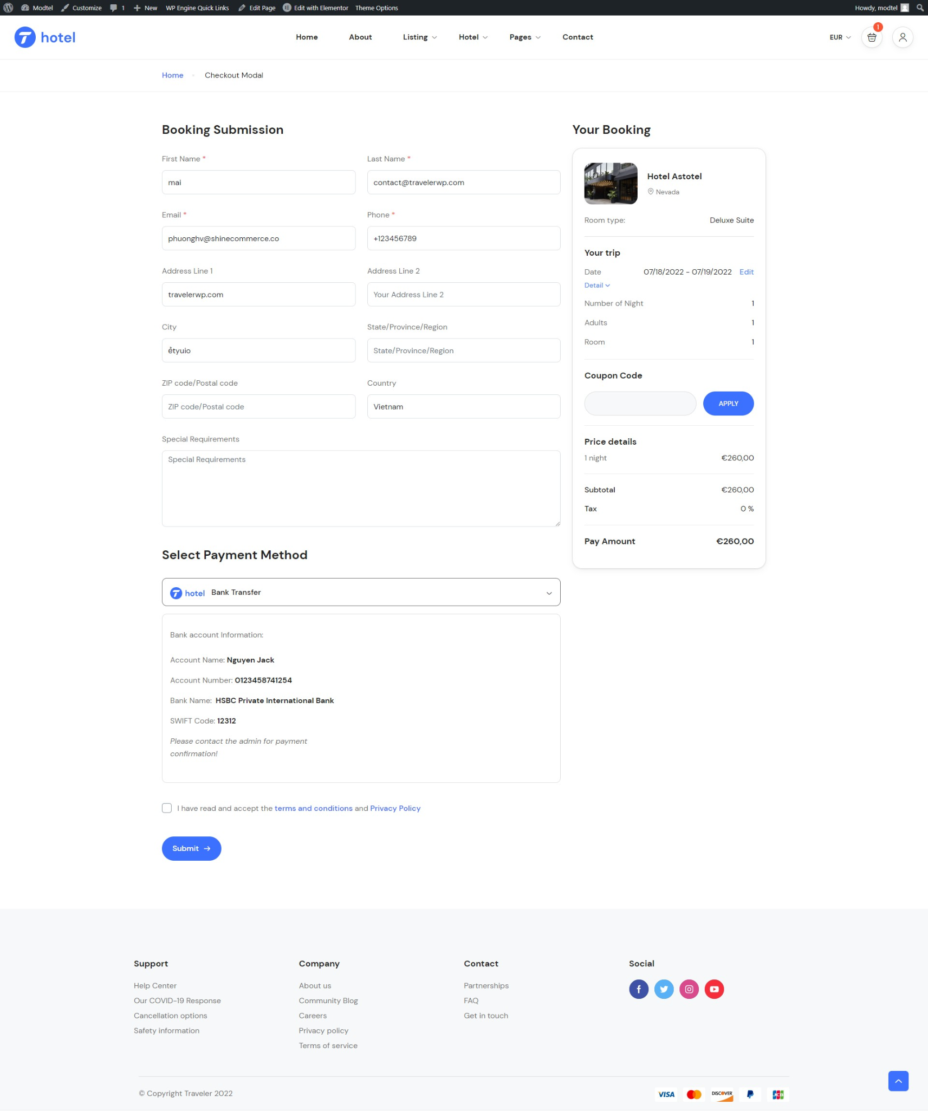Viewport: 928px width, 1111px height.
Task: Open the EUR currency dropdown
Action: (x=840, y=37)
